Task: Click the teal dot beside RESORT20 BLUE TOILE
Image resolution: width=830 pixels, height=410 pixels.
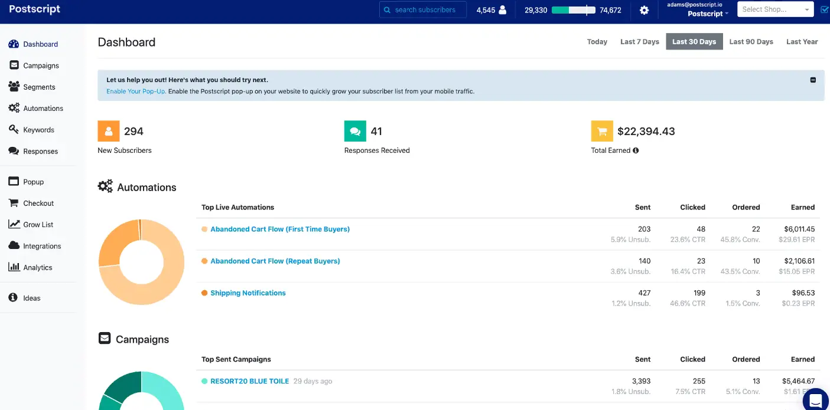Action: point(204,381)
